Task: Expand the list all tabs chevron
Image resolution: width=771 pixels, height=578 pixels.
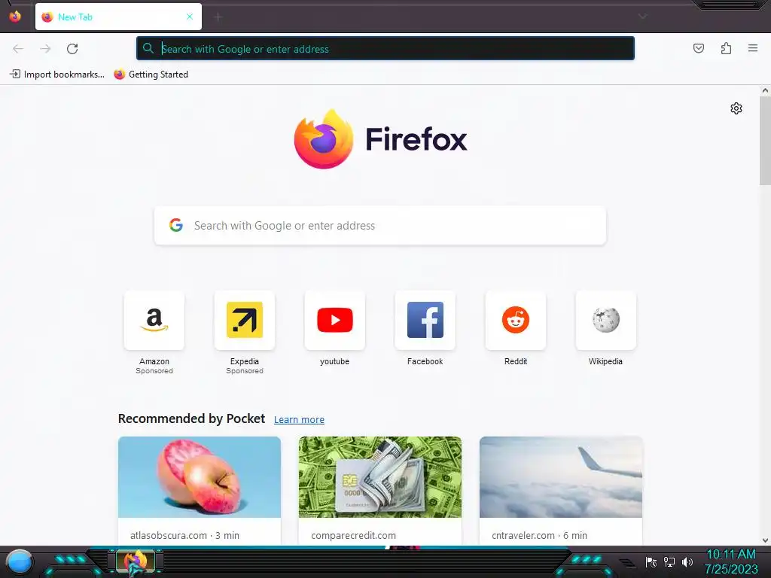Action: point(642,17)
